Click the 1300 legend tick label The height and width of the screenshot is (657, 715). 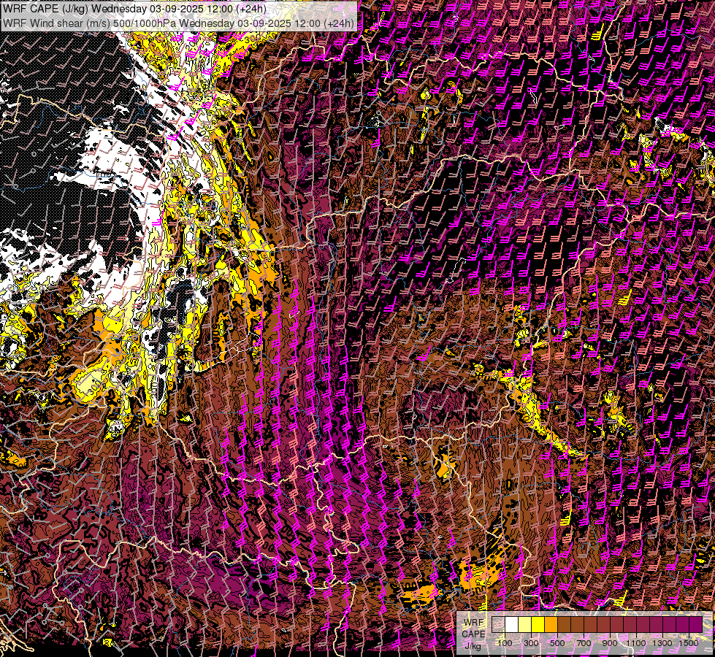click(x=662, y=643)
